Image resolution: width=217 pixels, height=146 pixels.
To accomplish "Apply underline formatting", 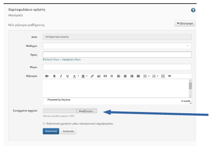I will click(x=67, y=76).
